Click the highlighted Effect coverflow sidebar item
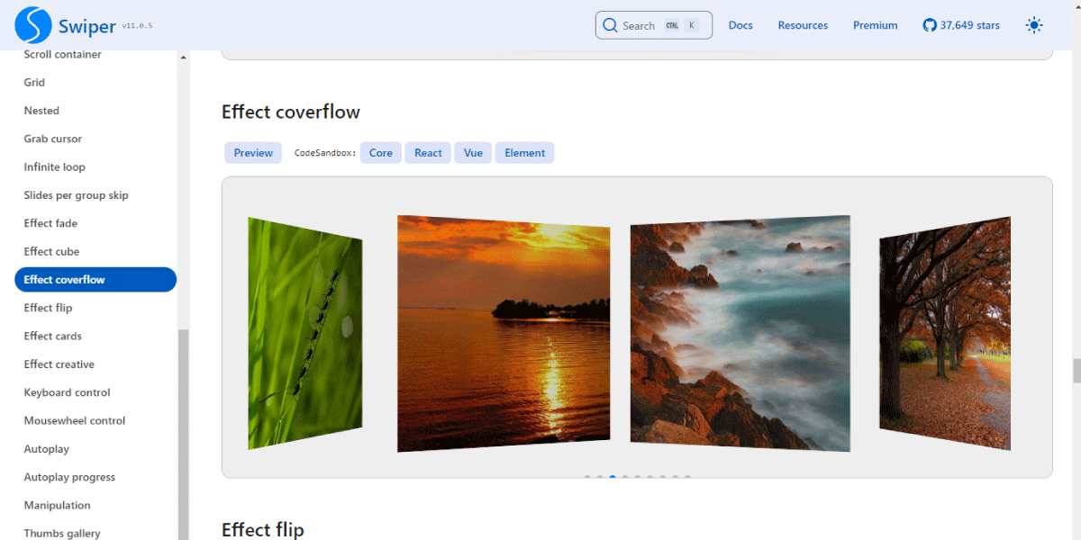This screenshot has width=1081, height=540. tap(95, 280)
